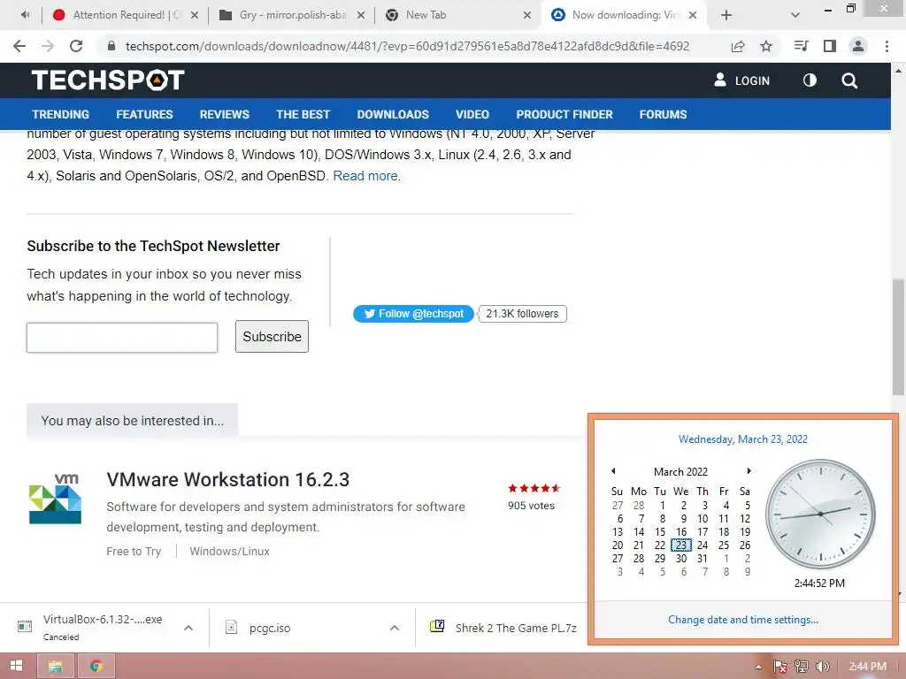
Task: Open the DOWNLOADS menu
Action: pyautogui.click(x=393, y=114)
